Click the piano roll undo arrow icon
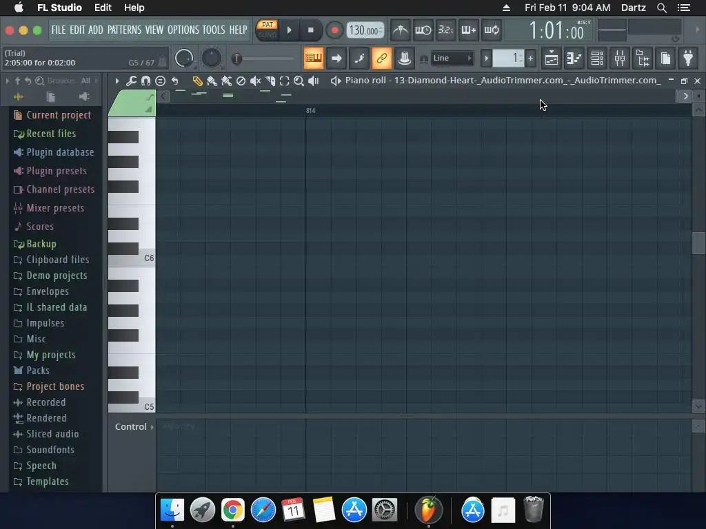Screen dimensions: 706x529 (x=174, y=81)
